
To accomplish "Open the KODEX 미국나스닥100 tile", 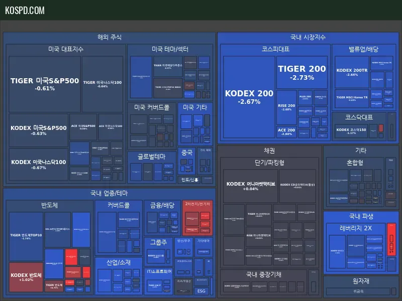I will click(39, 165).
